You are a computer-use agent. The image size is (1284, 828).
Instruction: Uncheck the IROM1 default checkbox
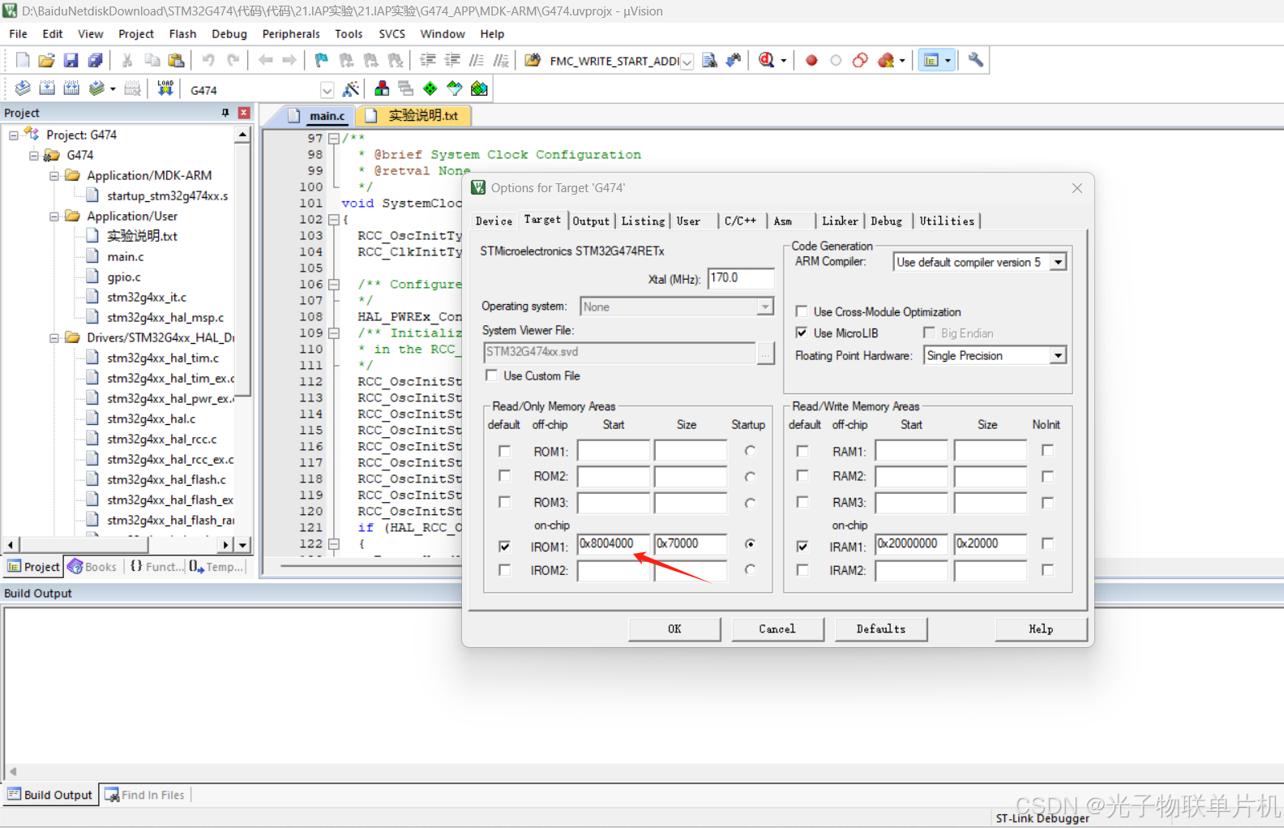tap(504, 547)
